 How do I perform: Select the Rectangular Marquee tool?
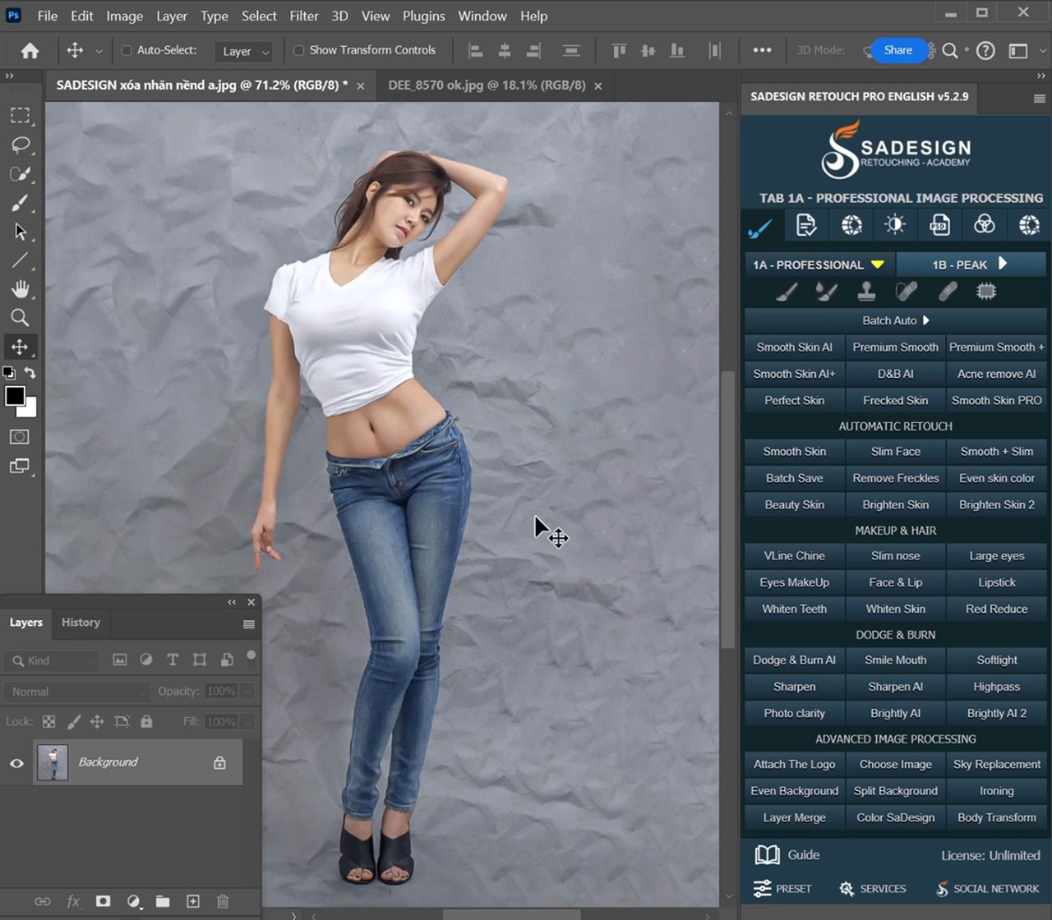point(20,116)
